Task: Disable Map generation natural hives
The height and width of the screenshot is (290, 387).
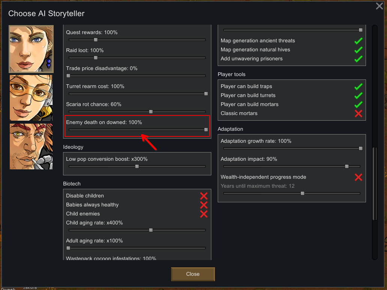Action: [358, 50]
